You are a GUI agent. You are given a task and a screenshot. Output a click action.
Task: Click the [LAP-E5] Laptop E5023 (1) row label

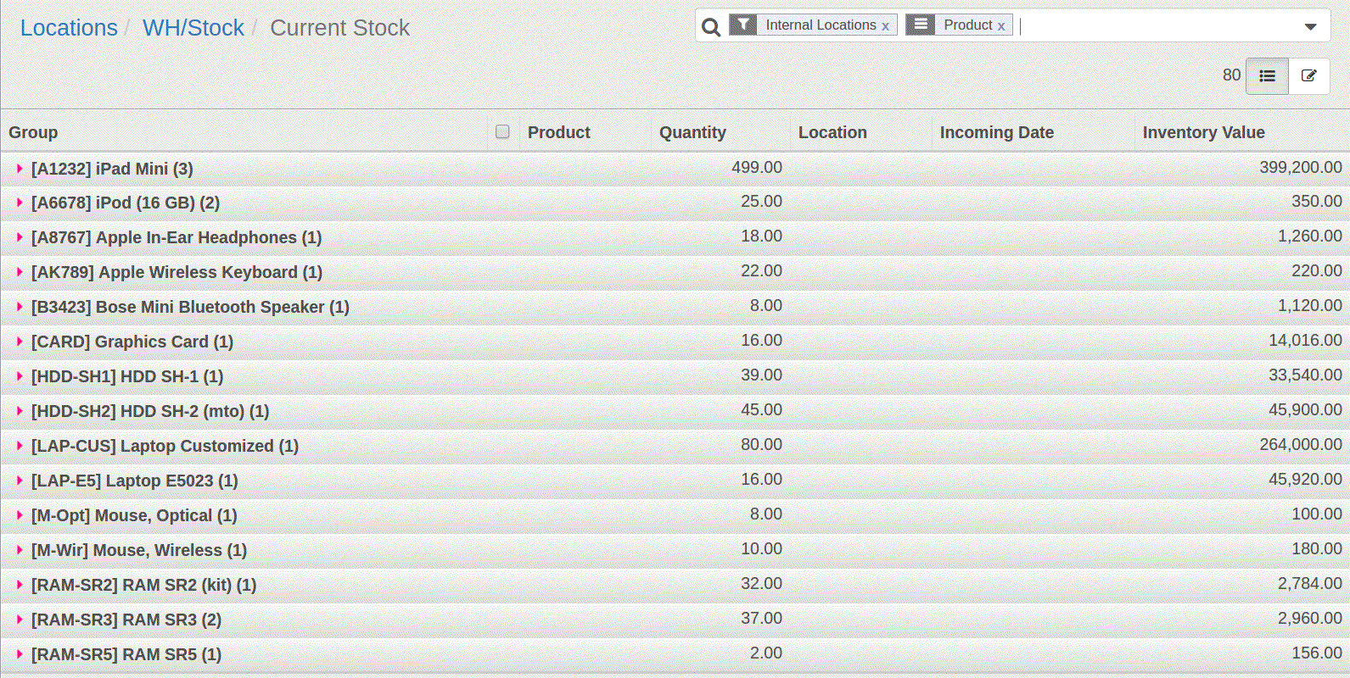134,481
